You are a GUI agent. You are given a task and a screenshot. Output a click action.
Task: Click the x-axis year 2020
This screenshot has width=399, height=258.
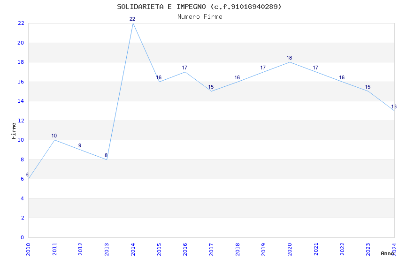point(290,250)
